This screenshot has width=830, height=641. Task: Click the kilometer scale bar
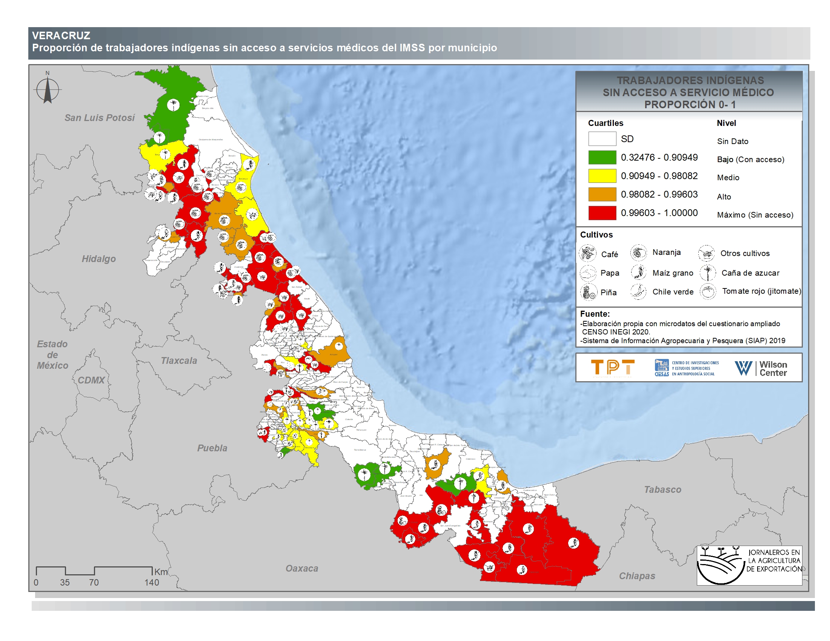click(x=94, y=570)
